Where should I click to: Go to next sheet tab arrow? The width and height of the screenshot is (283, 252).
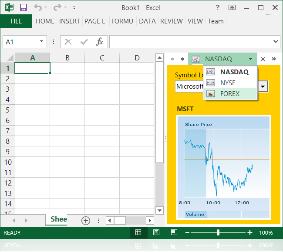(27, 220)
